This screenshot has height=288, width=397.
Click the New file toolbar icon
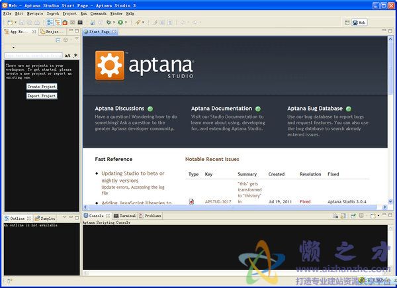click(x=10, y=23)
